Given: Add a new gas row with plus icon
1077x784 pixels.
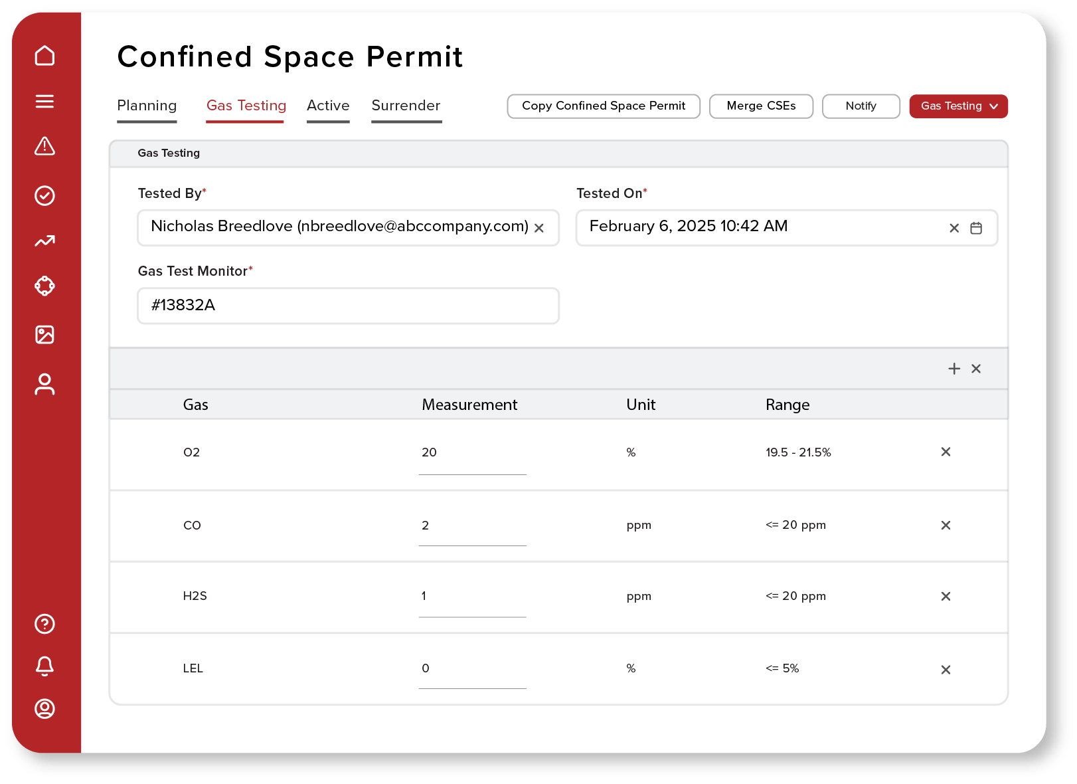Looking at the screenshot, I should pyautogui.click(x=954, y=369).
